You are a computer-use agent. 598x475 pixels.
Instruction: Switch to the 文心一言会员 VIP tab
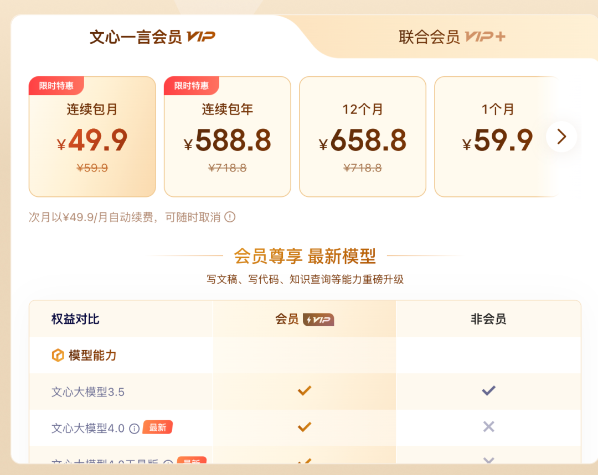pyautogui.click(x=152, y=37)
